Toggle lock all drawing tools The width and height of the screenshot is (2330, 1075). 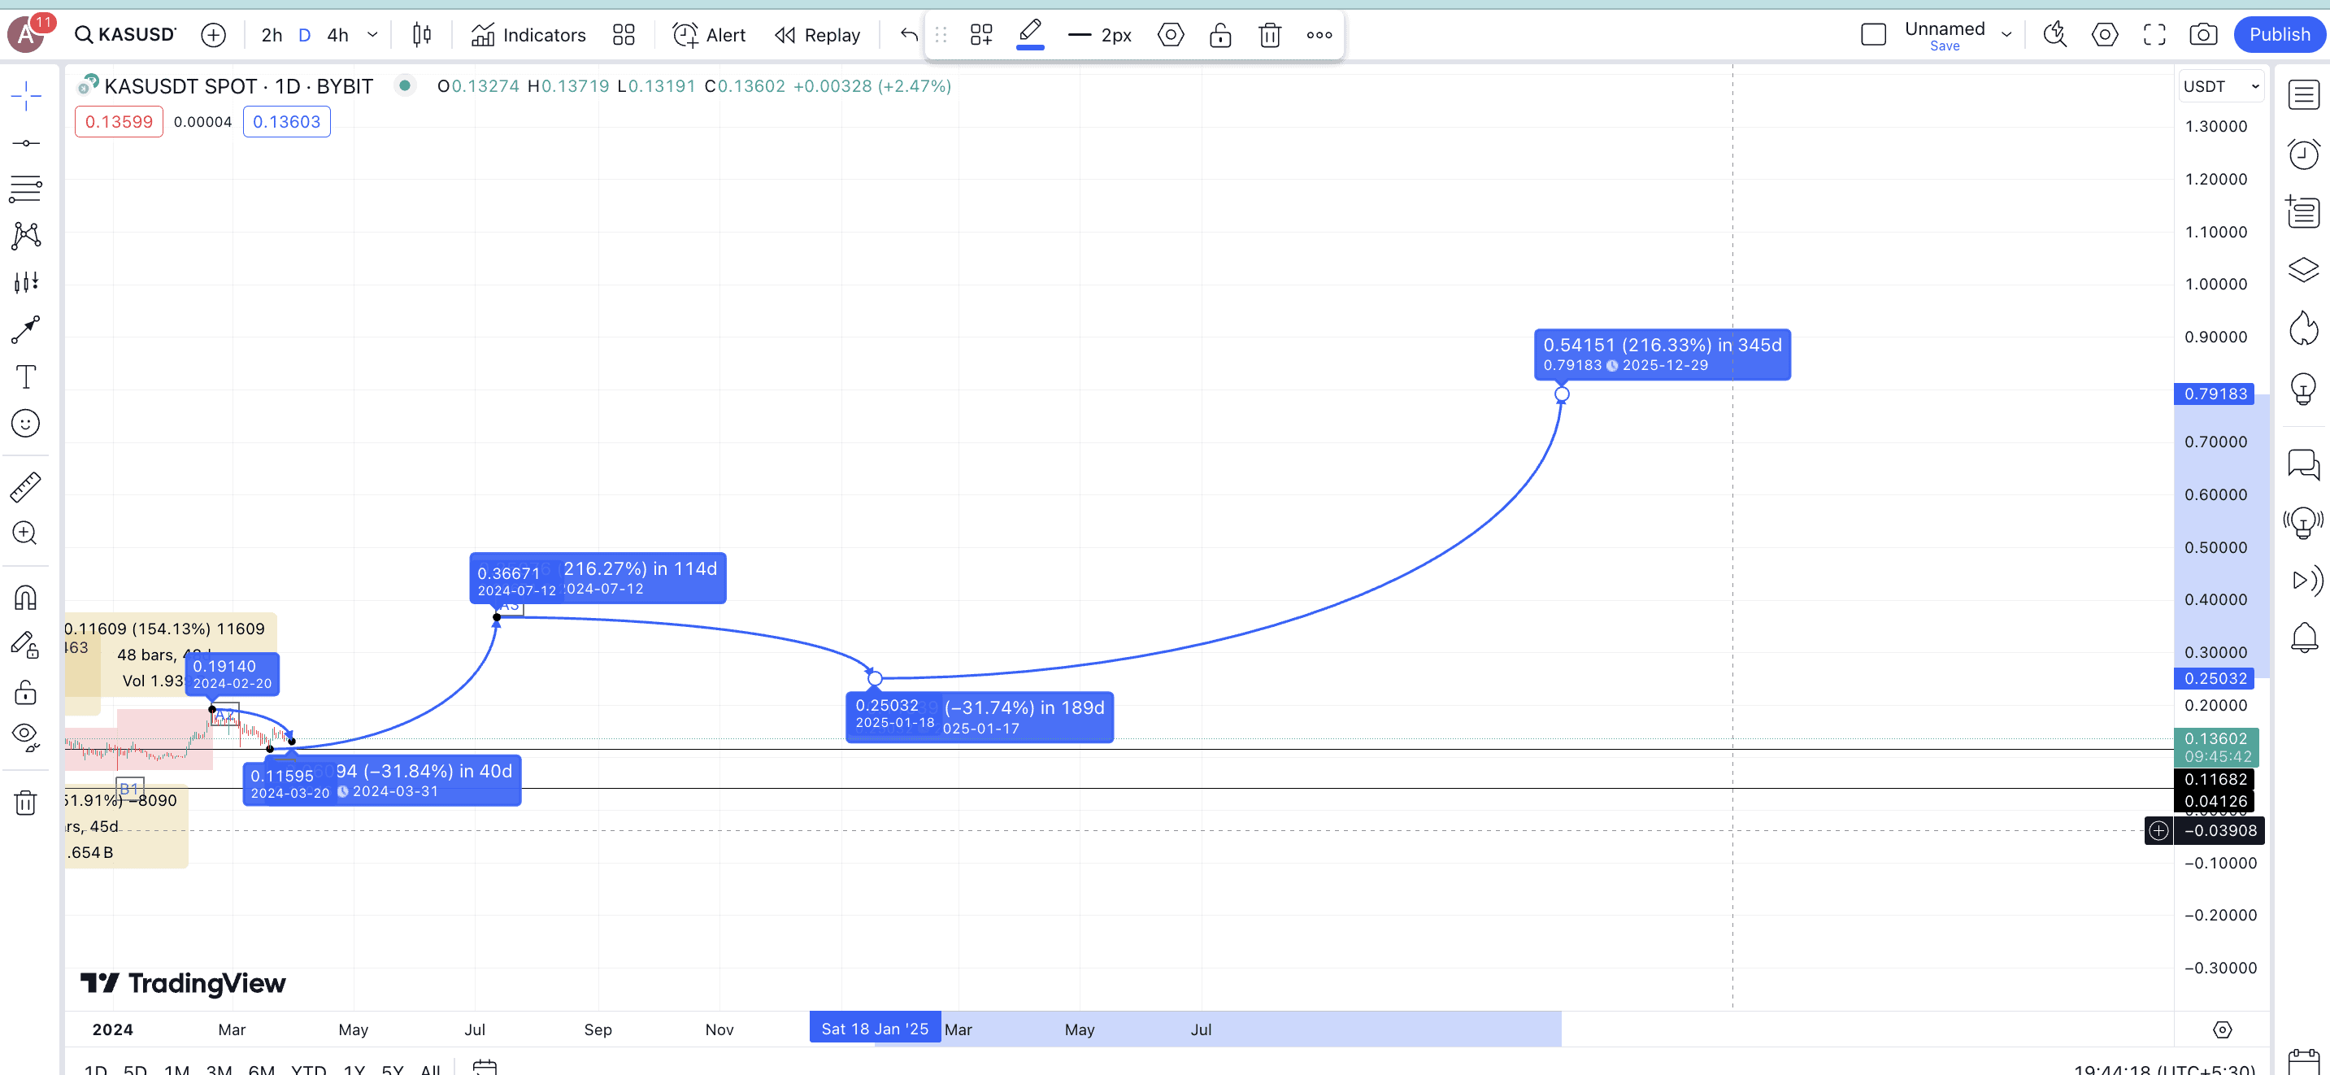25,692
